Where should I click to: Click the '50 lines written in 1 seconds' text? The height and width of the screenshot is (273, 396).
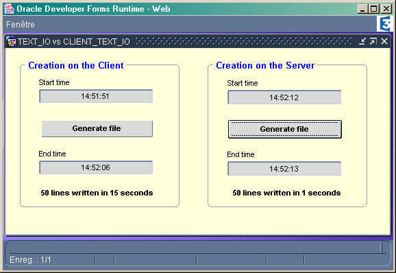click(x=286, y=193)
